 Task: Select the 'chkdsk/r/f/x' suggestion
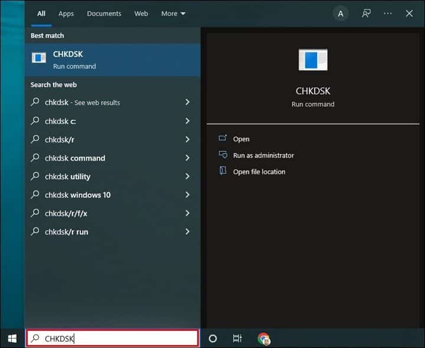[113, 213]
